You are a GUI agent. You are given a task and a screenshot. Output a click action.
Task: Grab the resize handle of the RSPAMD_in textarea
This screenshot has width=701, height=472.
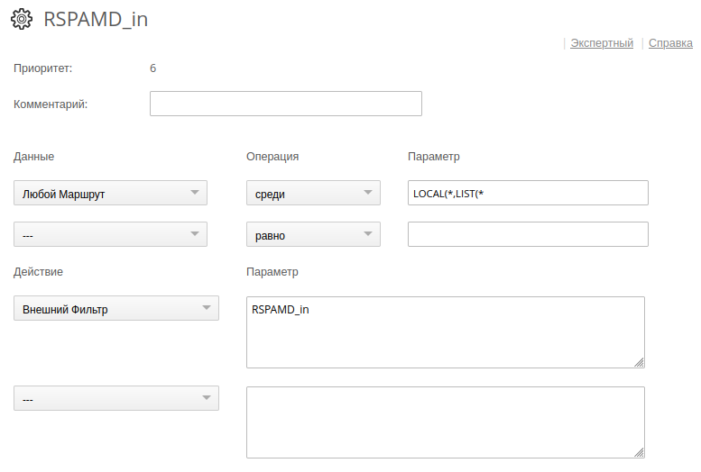[639, 362]
